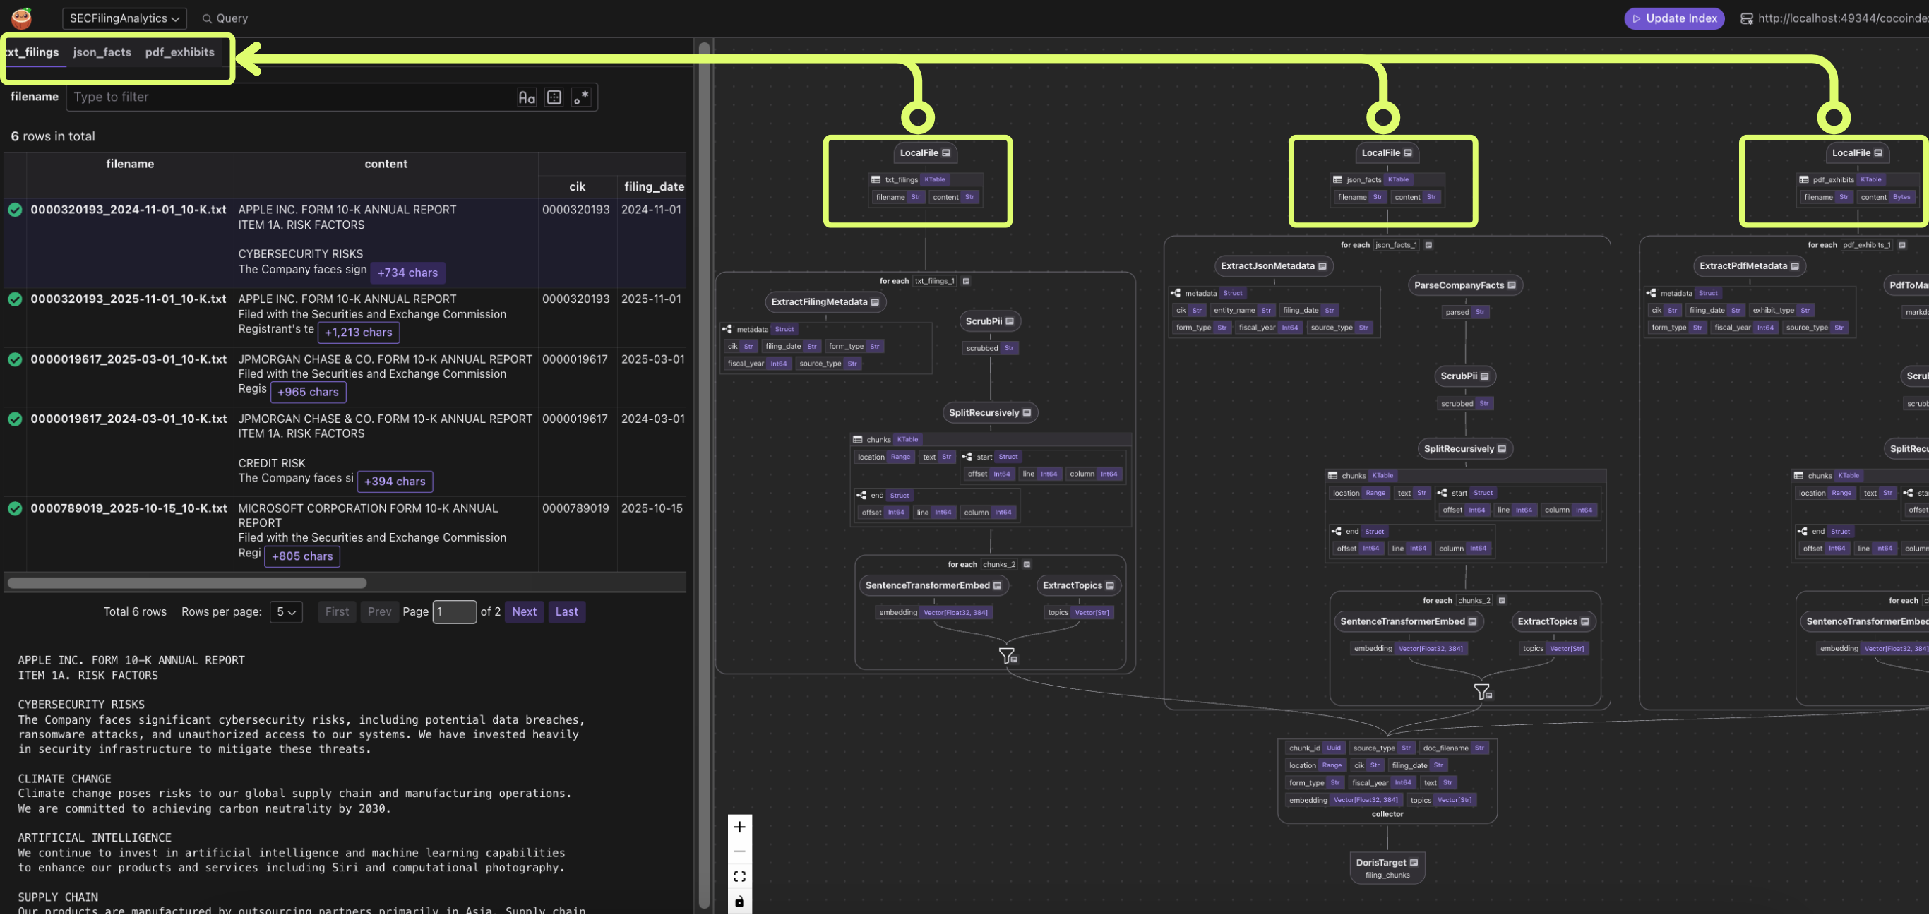Enable case-sensitive matching in the filename filter
Screen dimensions: 1929x915
point(527,97)
